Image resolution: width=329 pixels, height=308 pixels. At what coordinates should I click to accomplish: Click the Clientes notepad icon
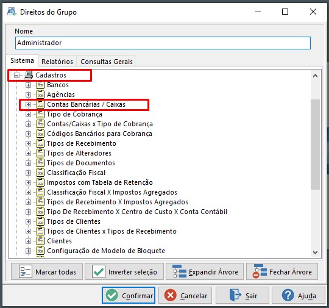tap(40, 241)
